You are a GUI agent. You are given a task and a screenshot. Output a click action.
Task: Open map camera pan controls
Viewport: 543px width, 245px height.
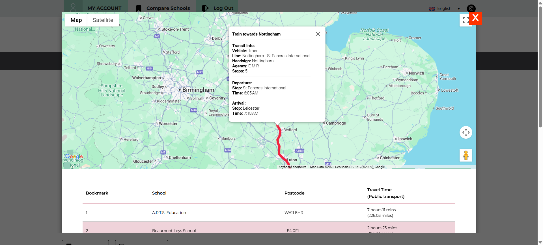[466, 132]
